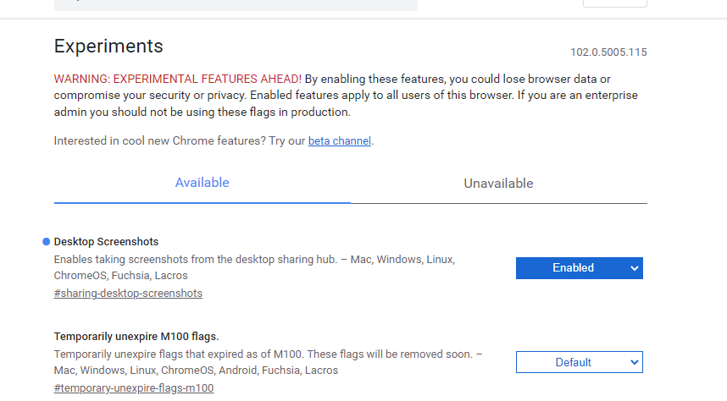Click the #temporary-unexpire-flags-m100 anchor link
The width and height of the screenshot is (727, 401).
click(134, 388)
